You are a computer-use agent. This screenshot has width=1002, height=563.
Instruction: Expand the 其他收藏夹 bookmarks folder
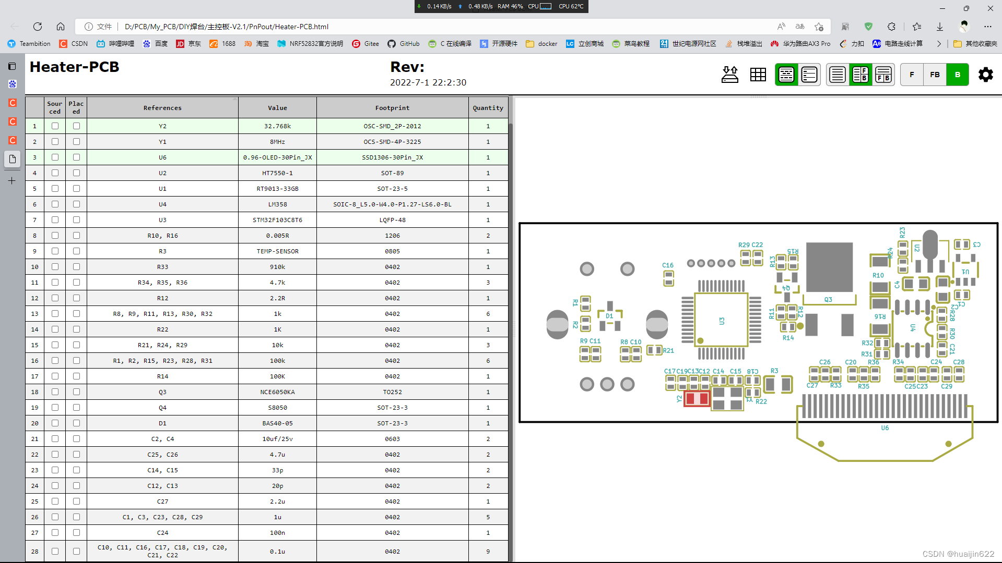975,44
